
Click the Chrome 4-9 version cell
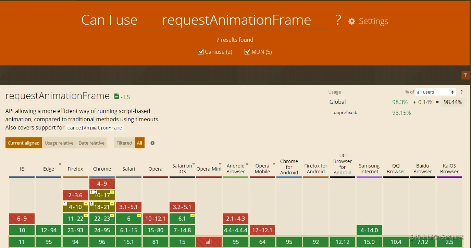[102, 184]
